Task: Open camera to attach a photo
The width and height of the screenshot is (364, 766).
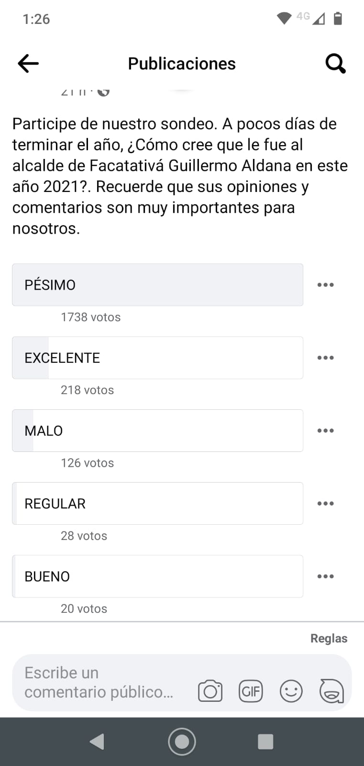Action: pos(210,691)
